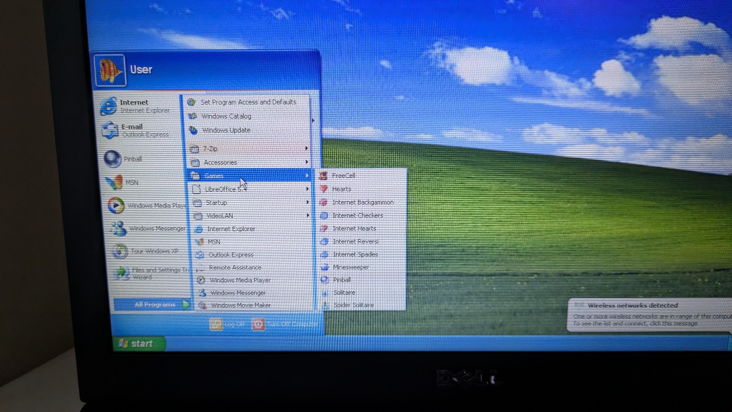The width and height of the screenshot is (732, 412).
Task: Click the Log Off button
Action: point(227,324)
